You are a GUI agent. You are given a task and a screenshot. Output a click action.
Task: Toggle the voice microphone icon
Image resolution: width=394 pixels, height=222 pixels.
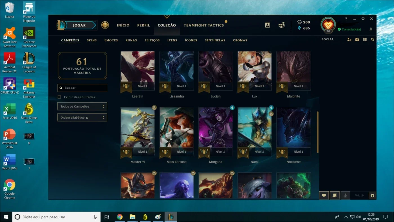tap(345, 195)
